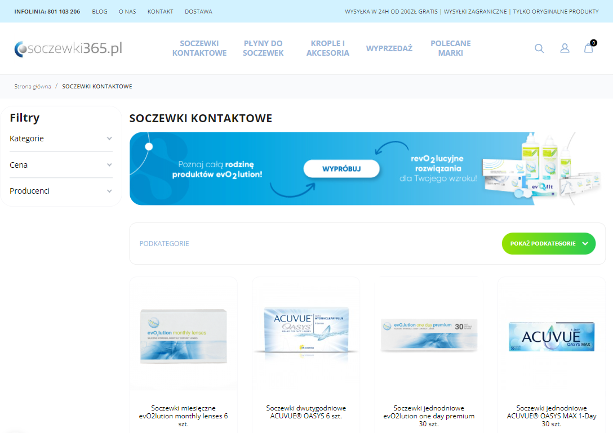Viewport: 613px width, 433px height.
Task: Open the Blog link
Action: 100,12
